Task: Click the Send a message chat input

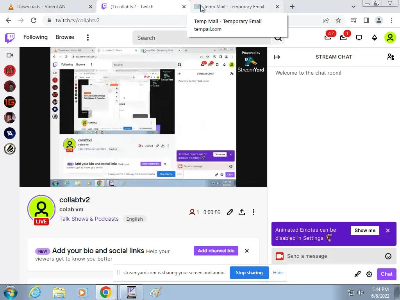Action: (334, 256)
